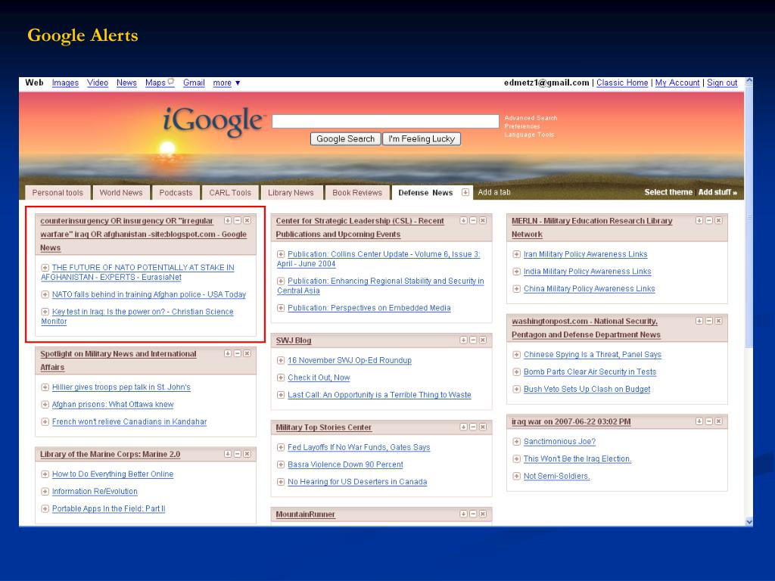Viewport: 775px width, 581px height.
Task: Expand Iran Military Policy Awareness Links preview
Action: pos(516,254)
